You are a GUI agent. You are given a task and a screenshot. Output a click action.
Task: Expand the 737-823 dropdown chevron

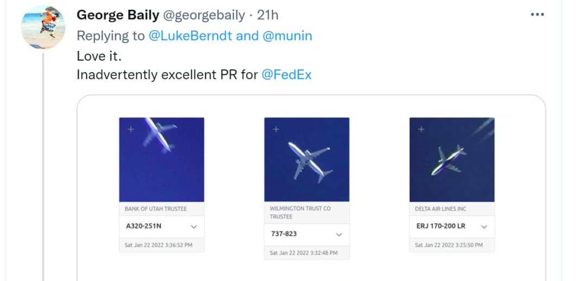click(x=339, y=234)
